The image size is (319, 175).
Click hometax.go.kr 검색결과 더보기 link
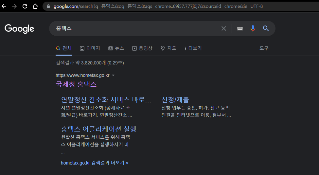95,163
